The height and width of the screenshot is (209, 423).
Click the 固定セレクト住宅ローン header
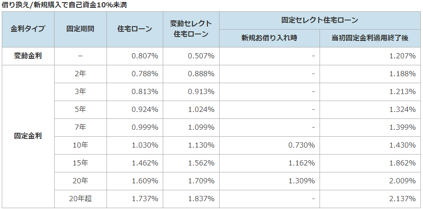click(x=320, y=20)
